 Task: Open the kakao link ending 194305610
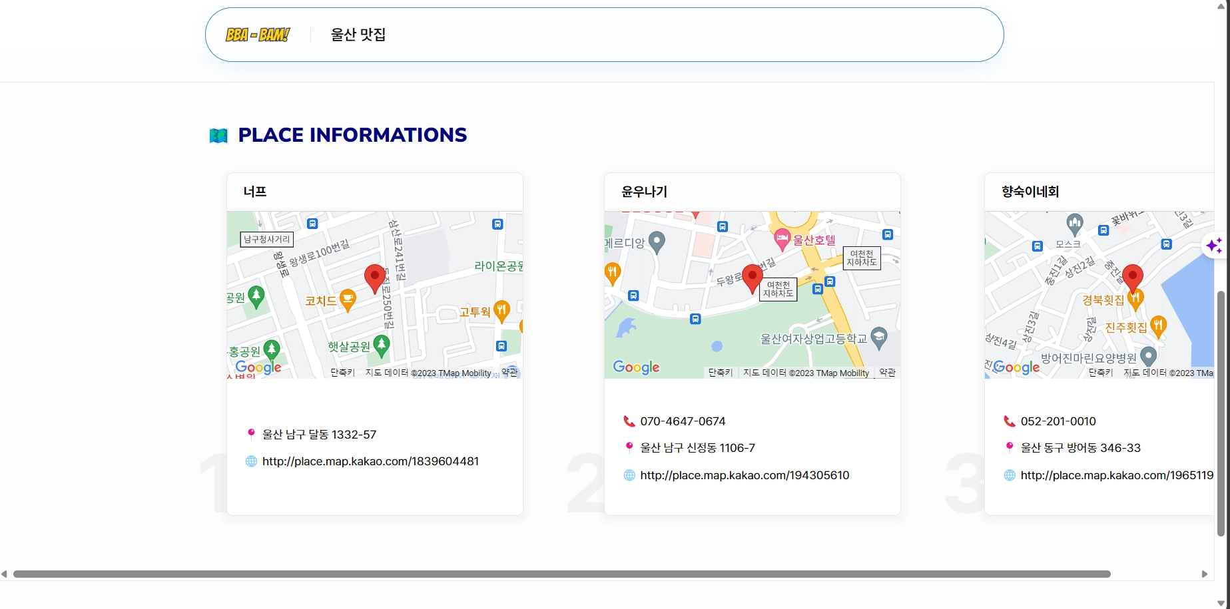click(745, 475)
